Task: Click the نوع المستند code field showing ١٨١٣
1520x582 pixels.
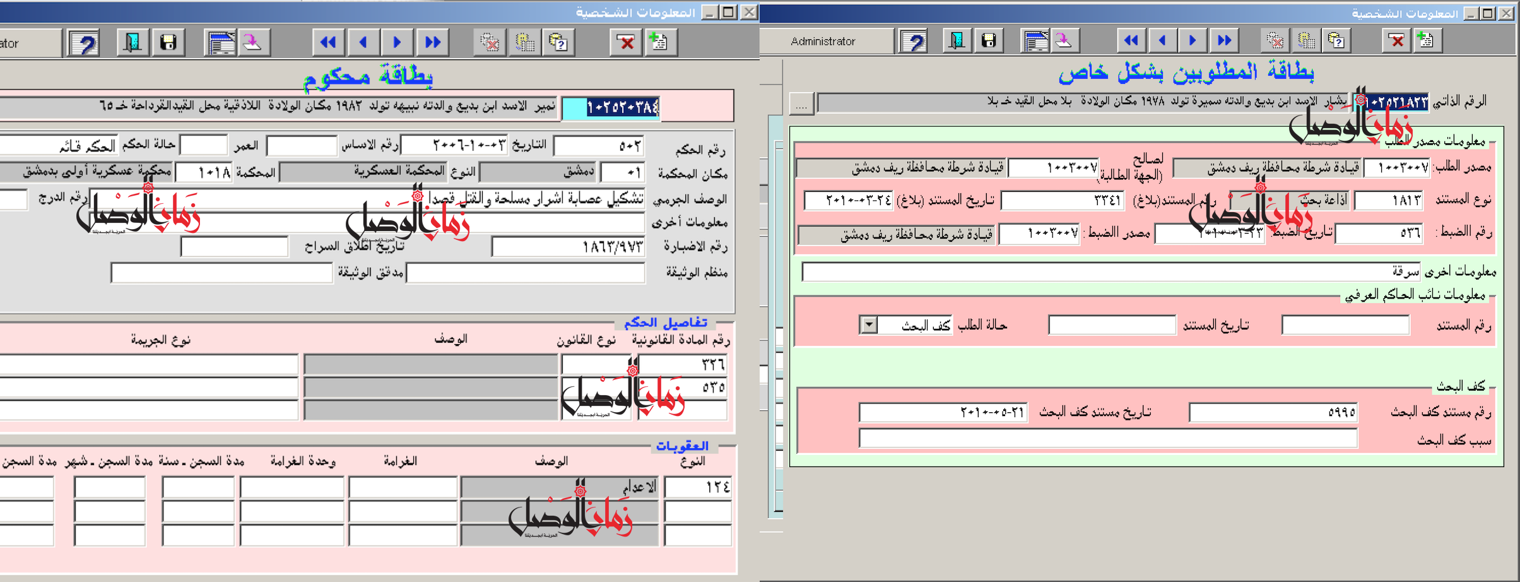Action: [x=1388, y=201]
